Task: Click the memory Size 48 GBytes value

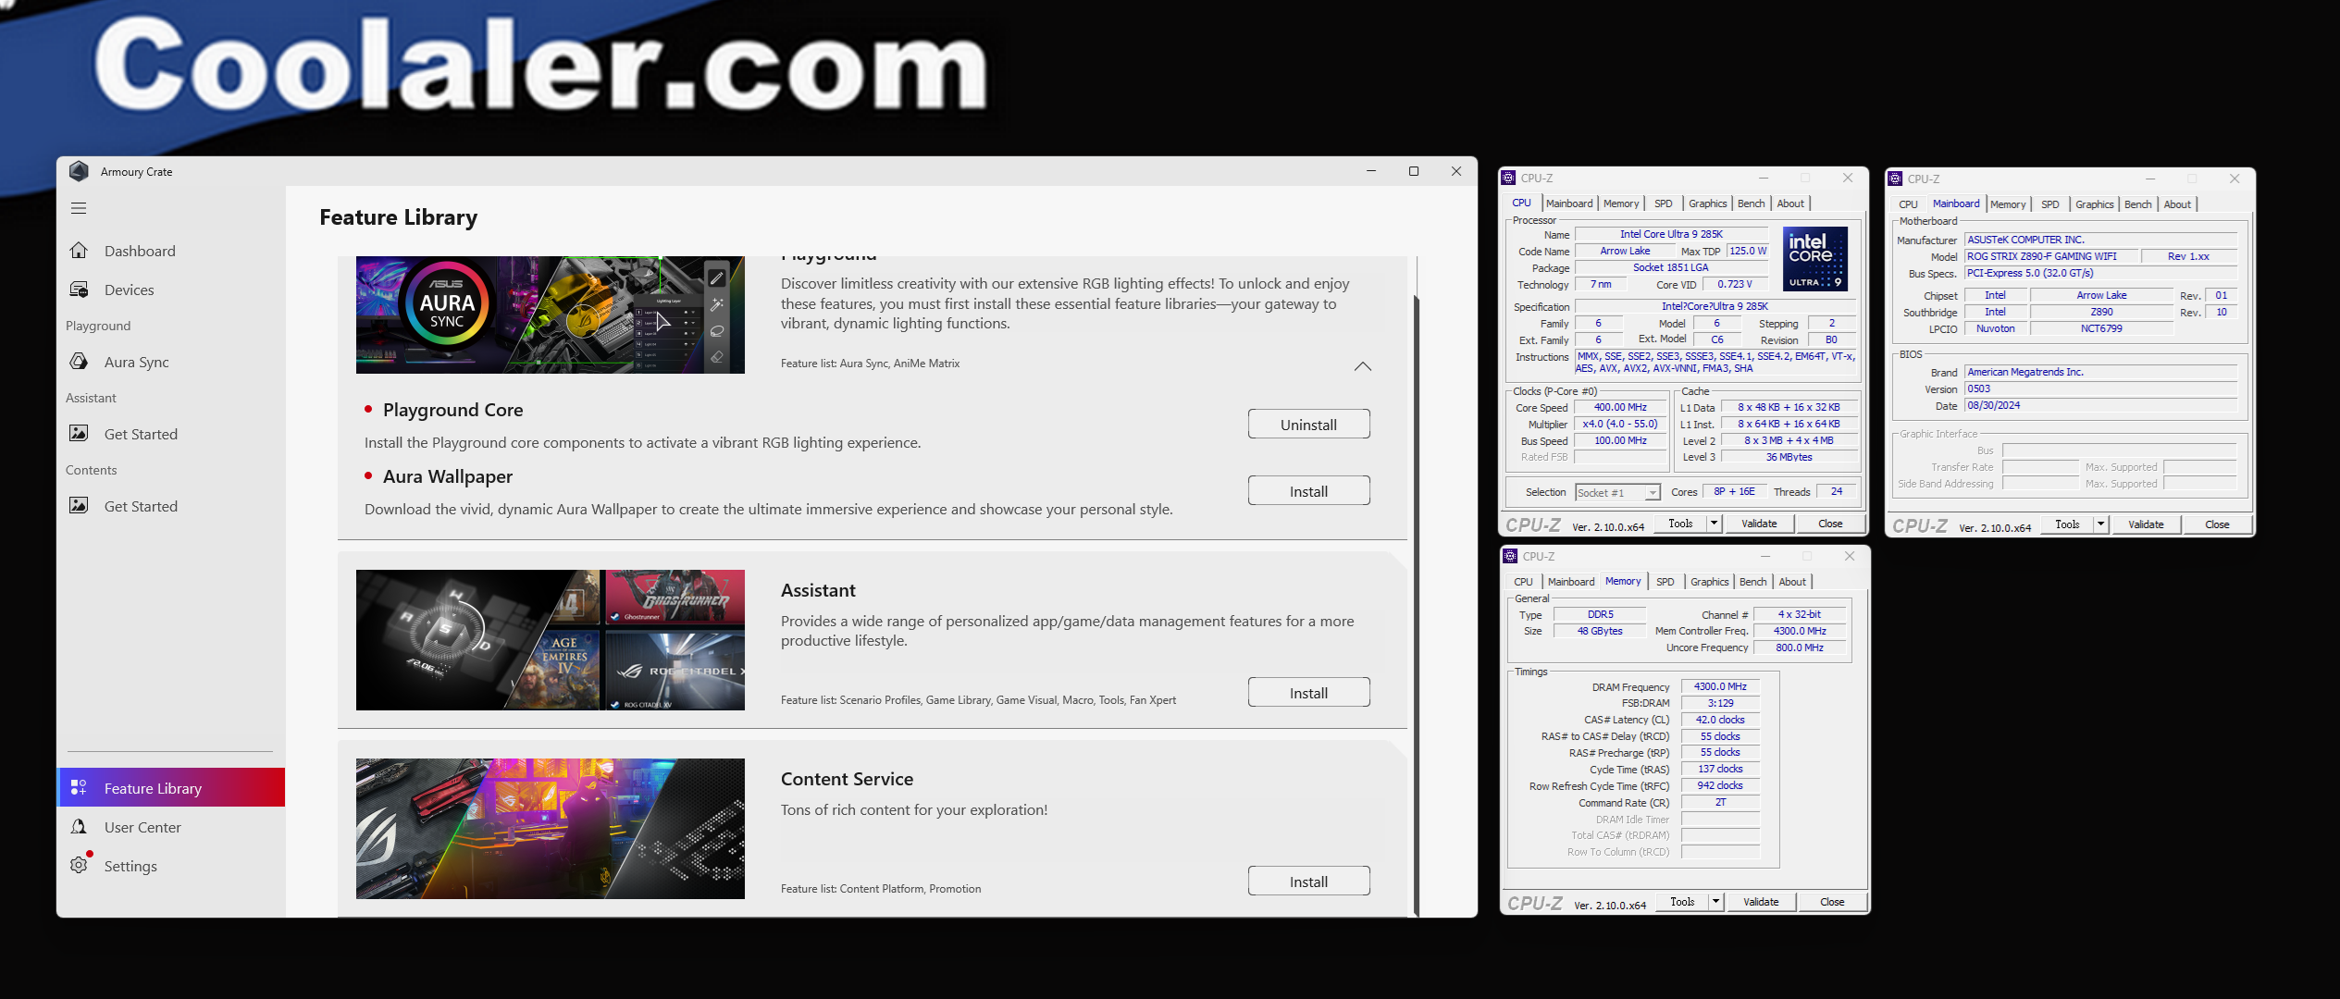Action: 1600,631
